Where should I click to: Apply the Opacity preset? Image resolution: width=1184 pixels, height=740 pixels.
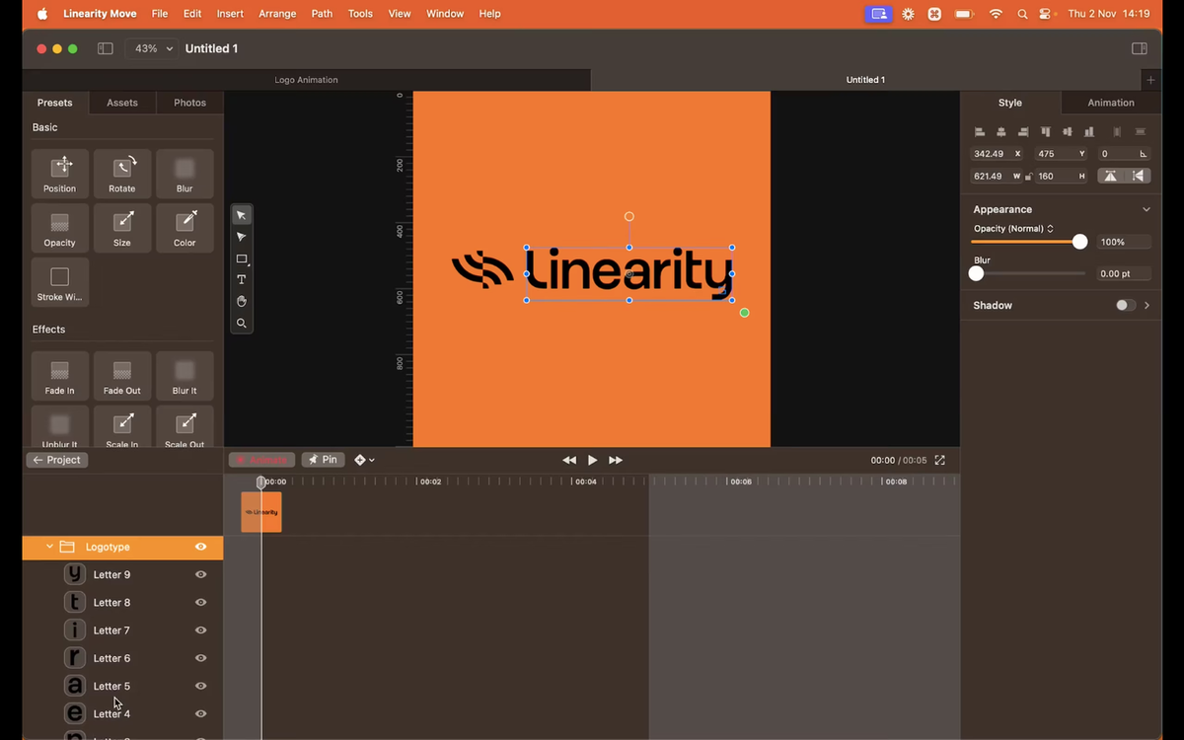click(60, 228)
